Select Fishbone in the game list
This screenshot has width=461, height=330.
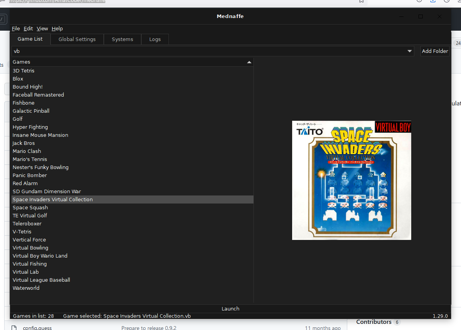(132, 103)
